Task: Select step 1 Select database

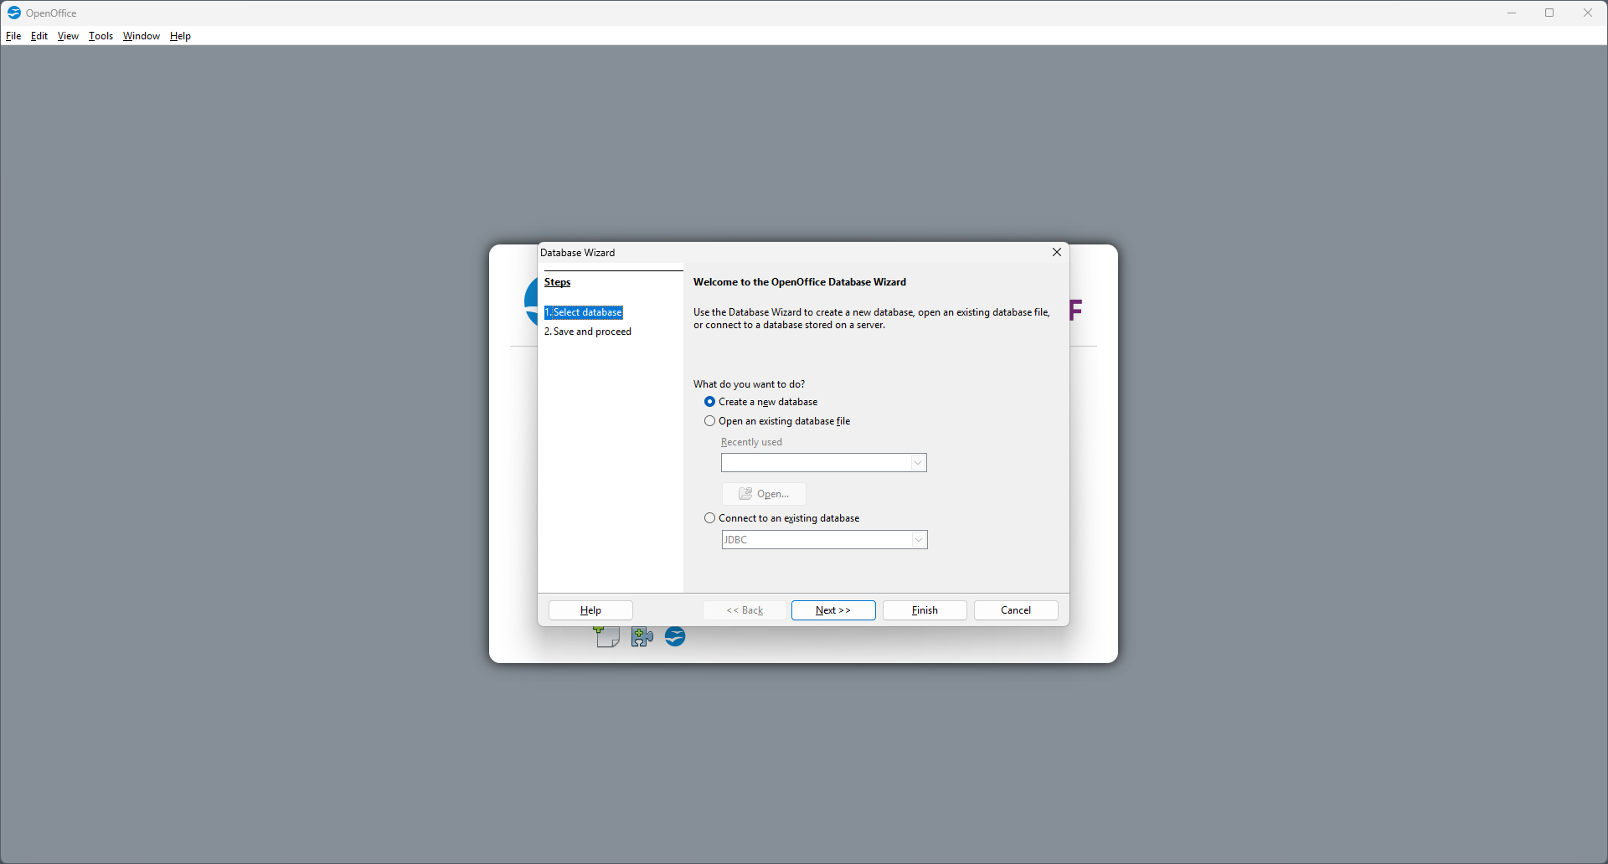Action: point(583,311)
